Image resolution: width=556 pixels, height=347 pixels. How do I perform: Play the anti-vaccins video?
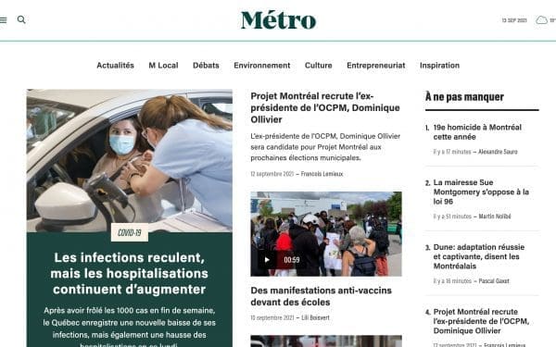[267, 260]
